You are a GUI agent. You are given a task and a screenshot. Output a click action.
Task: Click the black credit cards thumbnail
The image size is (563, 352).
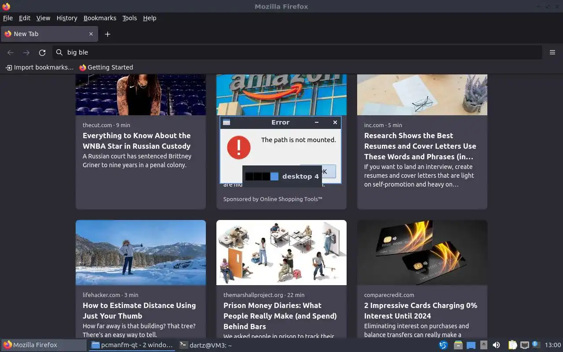pyautogui.click(x=422, y=253)
